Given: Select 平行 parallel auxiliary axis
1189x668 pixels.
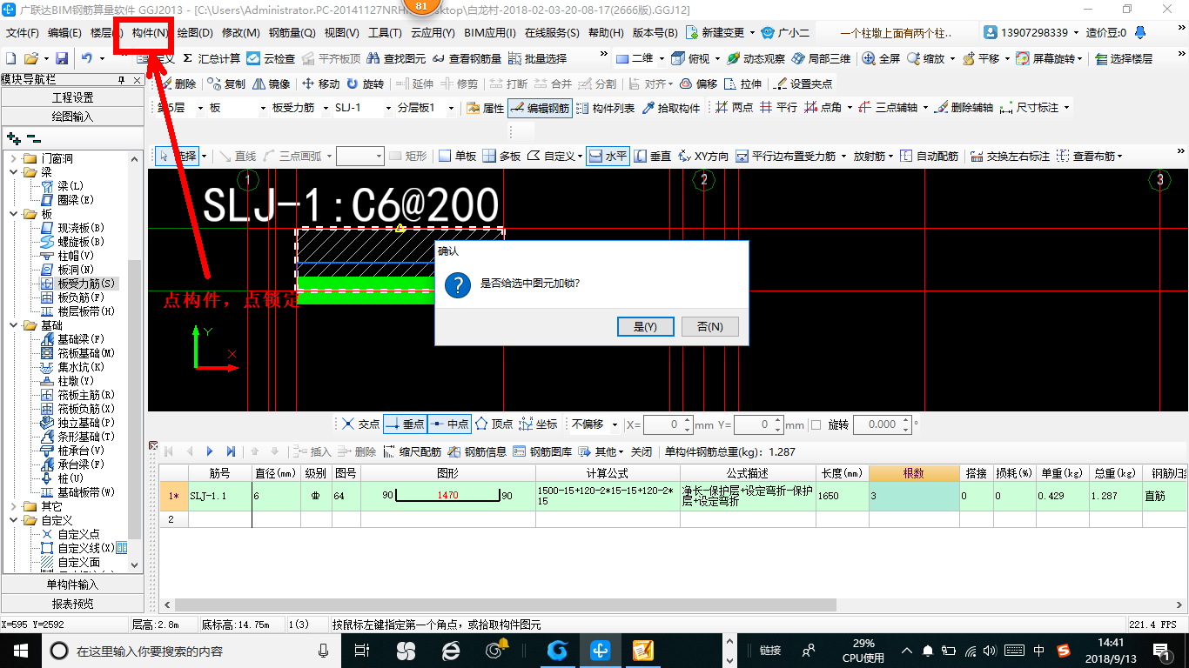Looking at the screenshot, I should click(777, 108).
